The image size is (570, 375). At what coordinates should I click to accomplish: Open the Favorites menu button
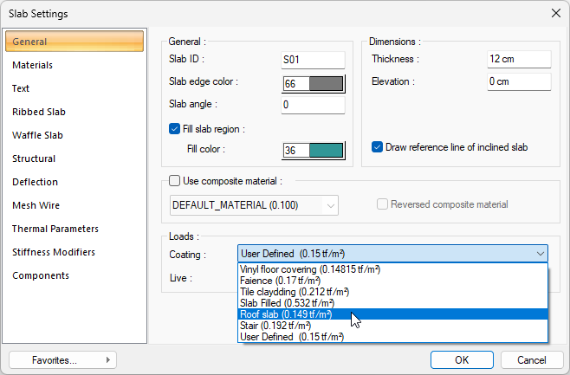point(54,359)
